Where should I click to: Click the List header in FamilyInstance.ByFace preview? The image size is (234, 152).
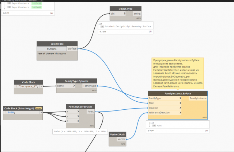tap(151, 123)
